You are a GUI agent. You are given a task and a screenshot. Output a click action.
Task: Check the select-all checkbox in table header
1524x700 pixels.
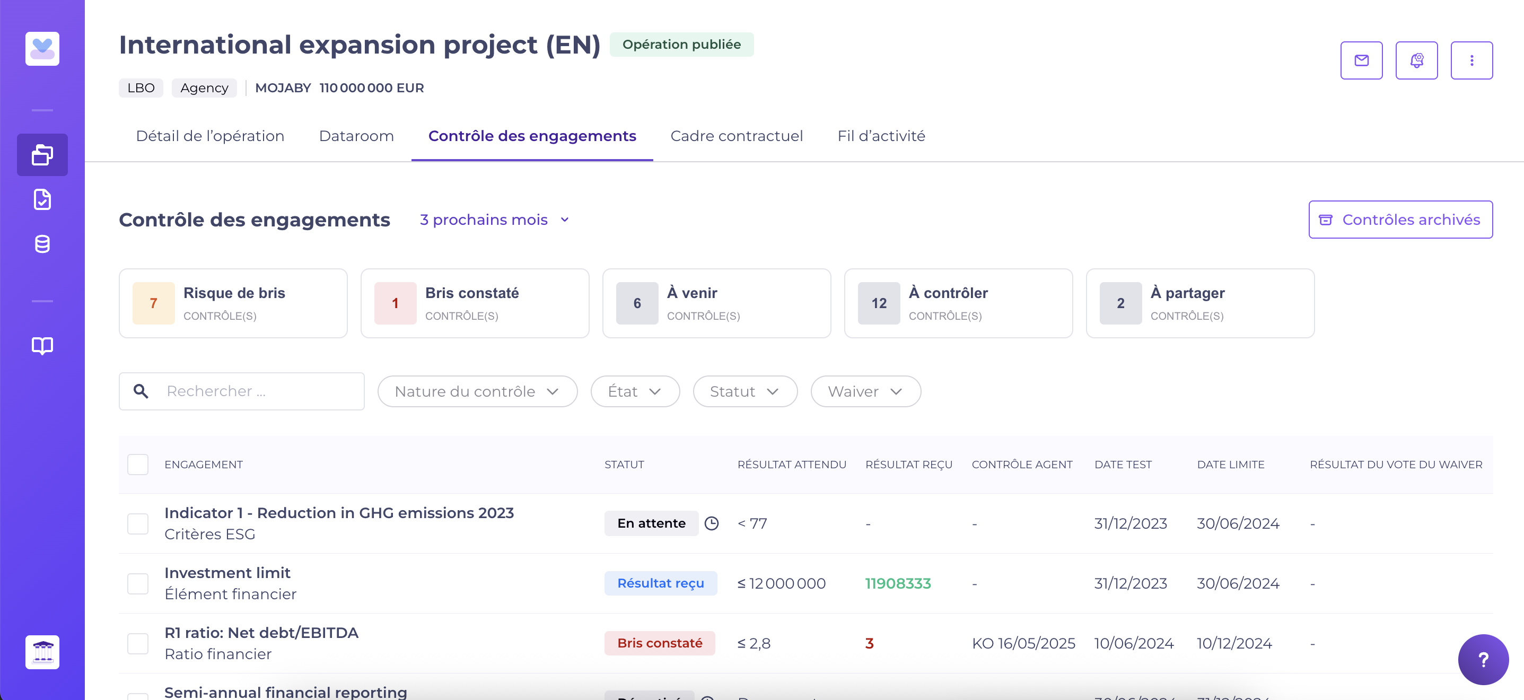(138, 465)
